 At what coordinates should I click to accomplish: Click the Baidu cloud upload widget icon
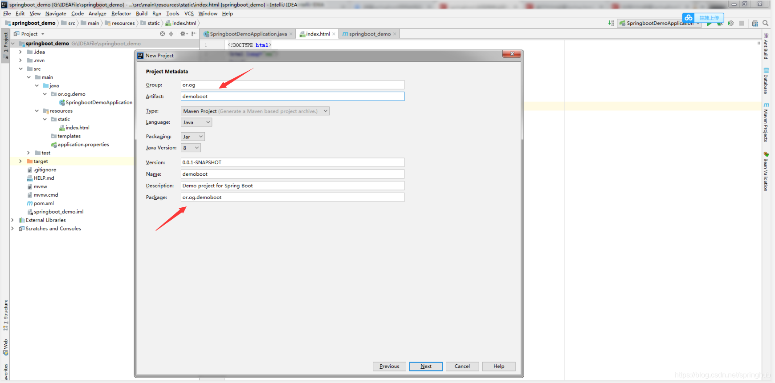689,18
